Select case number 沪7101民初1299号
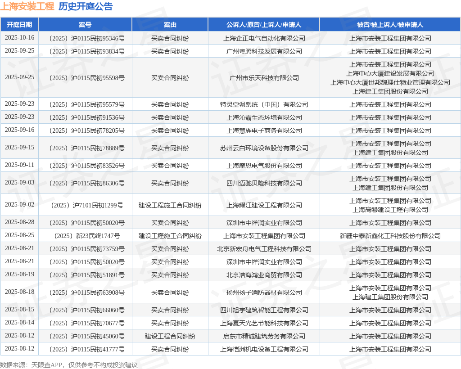 click(87, 205)
